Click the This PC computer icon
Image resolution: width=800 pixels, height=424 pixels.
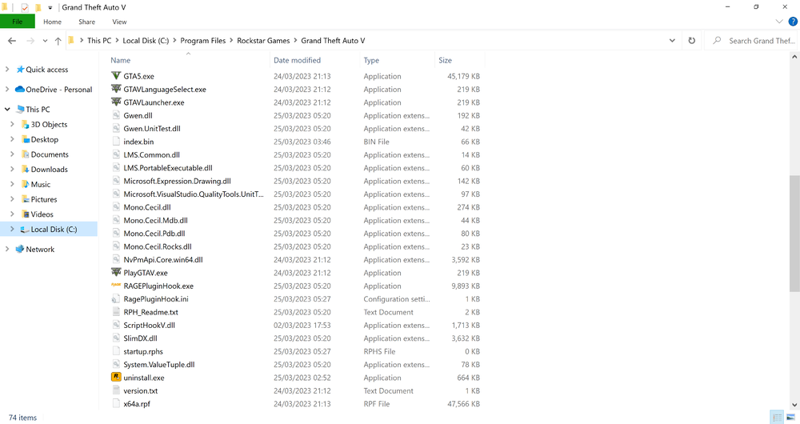coord(21,109)
